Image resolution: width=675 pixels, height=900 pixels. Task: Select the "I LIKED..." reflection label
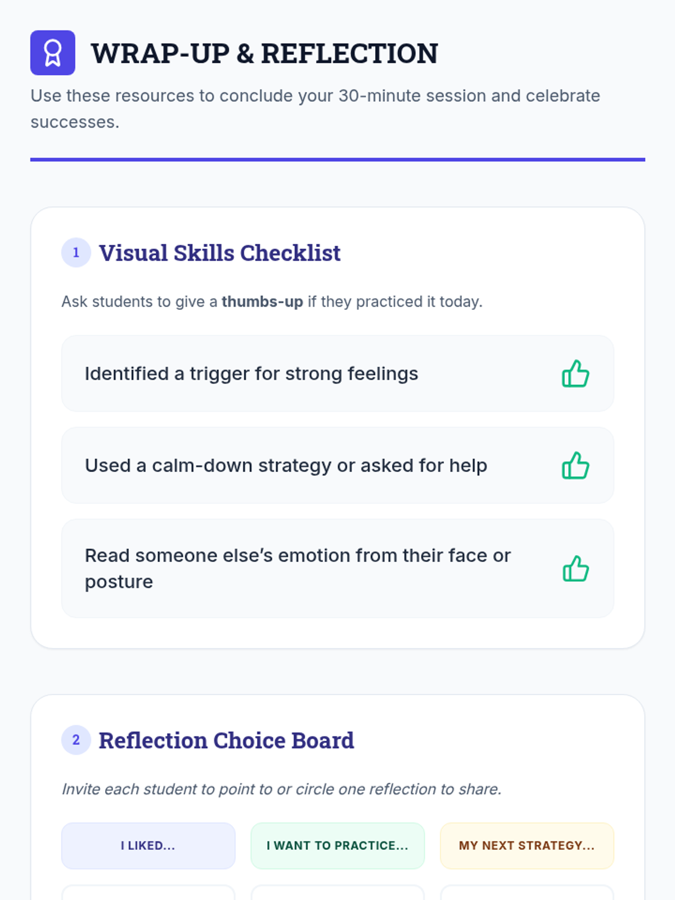[148, 845]
